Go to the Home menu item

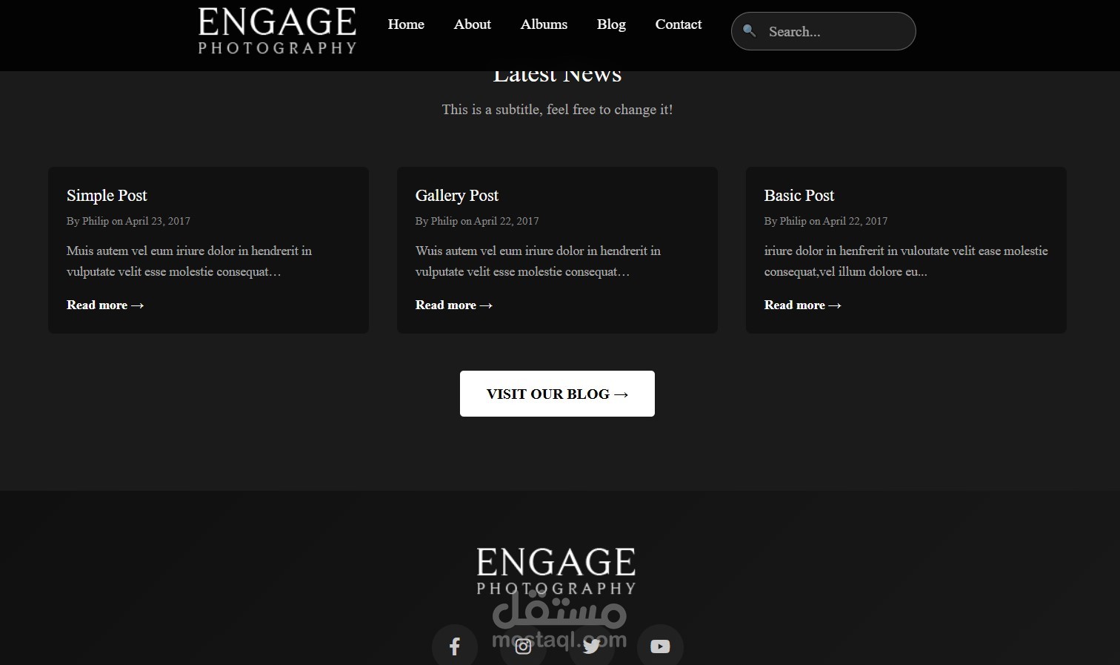[406, 24]
